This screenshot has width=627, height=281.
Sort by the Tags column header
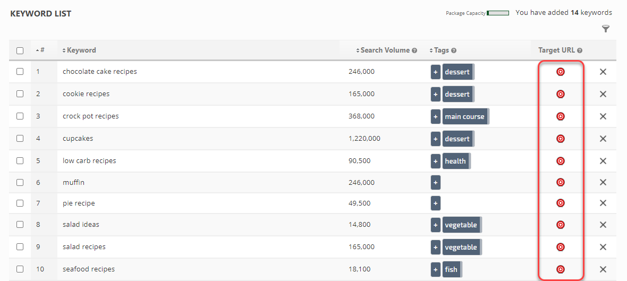coord(441,50)
